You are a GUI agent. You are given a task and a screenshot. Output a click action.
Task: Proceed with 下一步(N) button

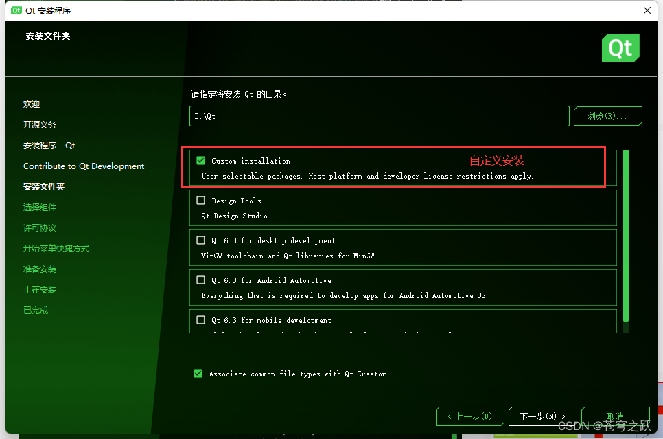pos(542,416)
